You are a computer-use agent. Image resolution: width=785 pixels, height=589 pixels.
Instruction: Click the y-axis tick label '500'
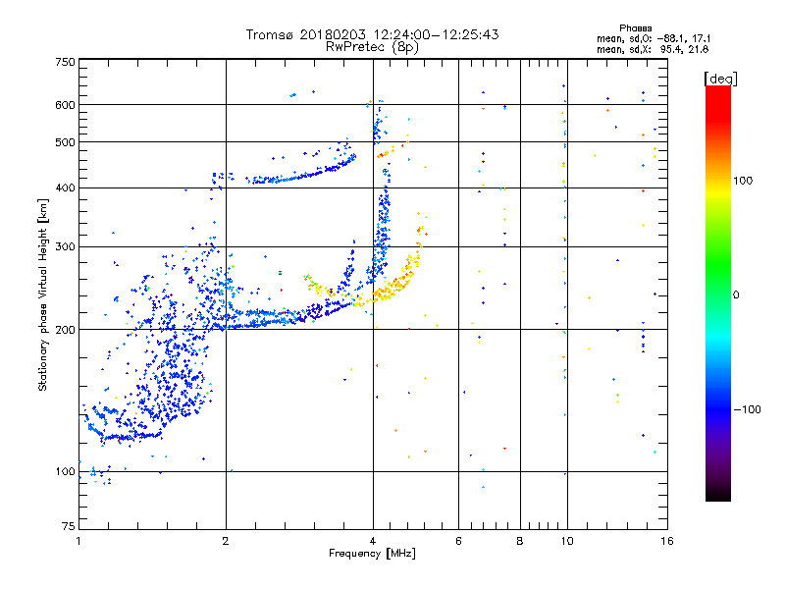coord(65,142)
